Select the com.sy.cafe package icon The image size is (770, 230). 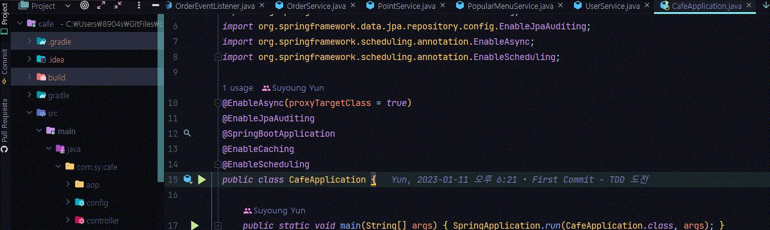(70, 167)
